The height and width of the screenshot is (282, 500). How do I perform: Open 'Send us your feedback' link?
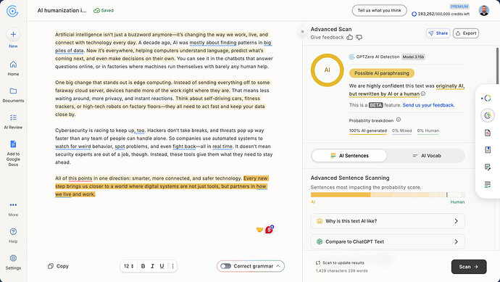428,105
